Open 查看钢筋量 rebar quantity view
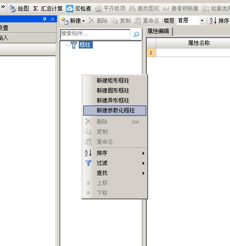Screen dimensions: 230x246 point(181,8)
